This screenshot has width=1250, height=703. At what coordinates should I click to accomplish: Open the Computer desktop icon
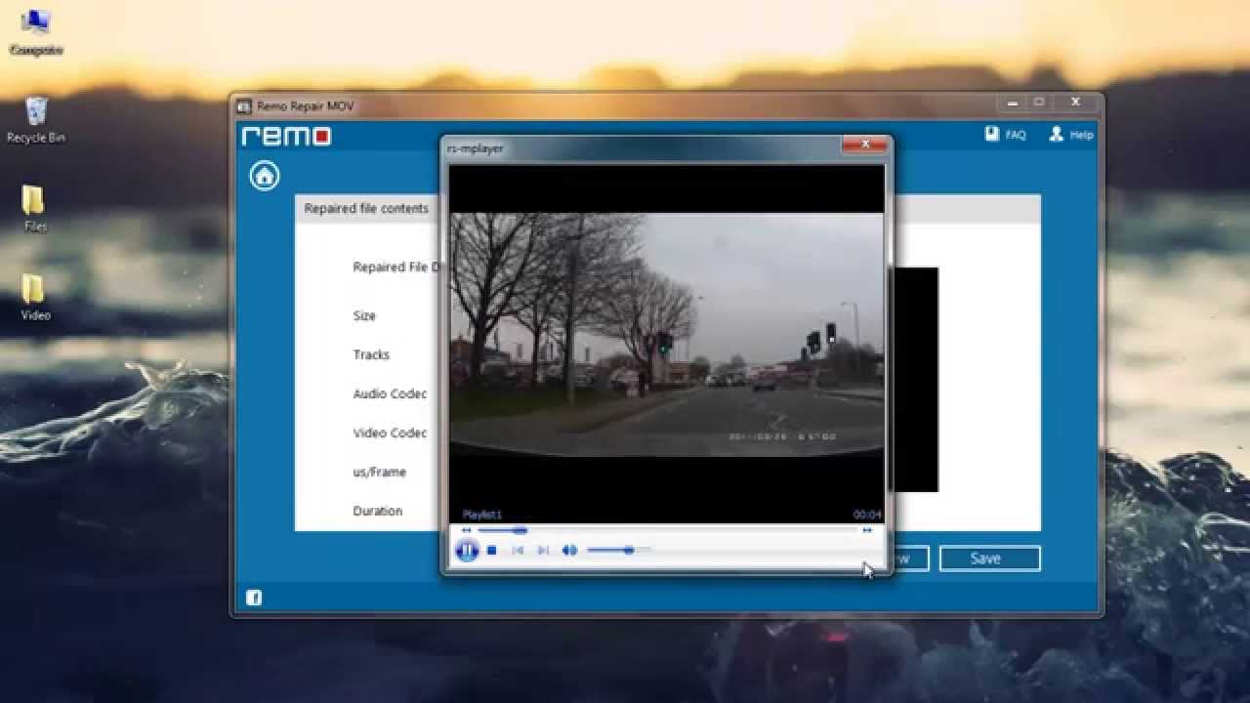36,32
